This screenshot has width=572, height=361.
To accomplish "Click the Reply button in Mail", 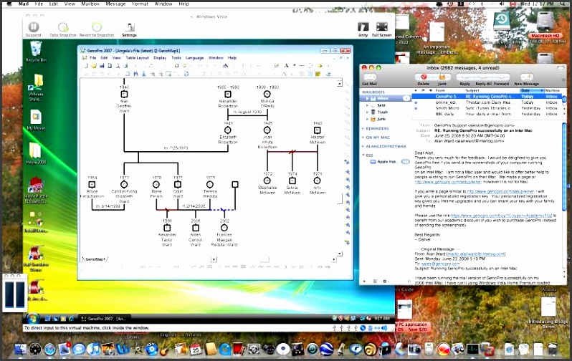I will click(x=464, y=77).
